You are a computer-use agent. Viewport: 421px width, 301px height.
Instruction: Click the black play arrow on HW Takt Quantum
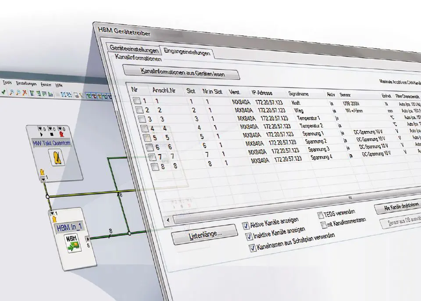[x=41, y=134]
